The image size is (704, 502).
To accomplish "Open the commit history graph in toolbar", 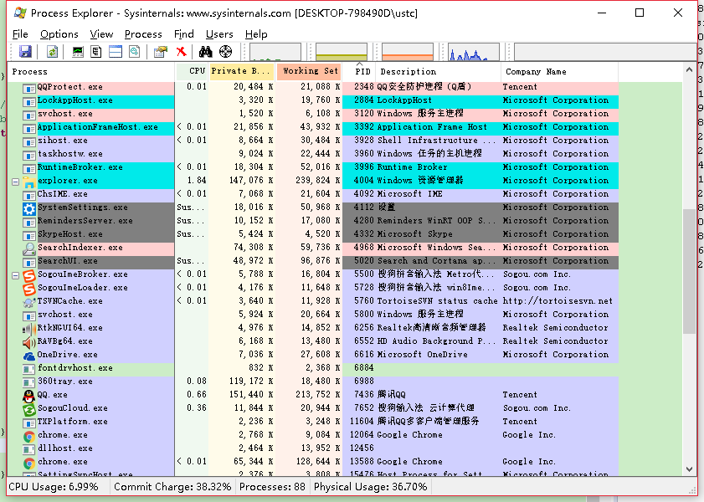I will tap(342, 52).
